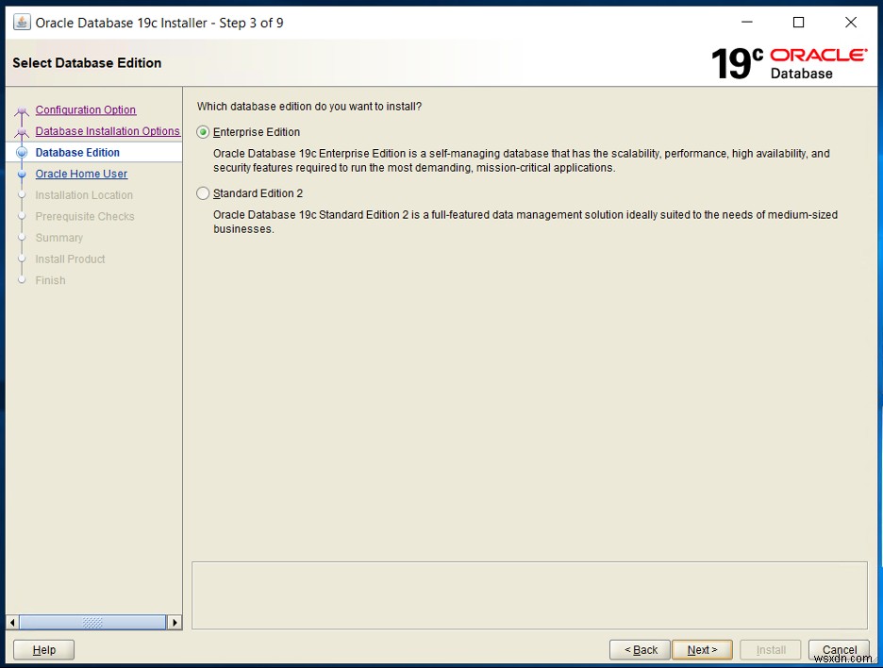This screenshot has width=883, height=668.
Task: Click the sidebar horizontal scrollbar thumb
Action: click(94, 622)
